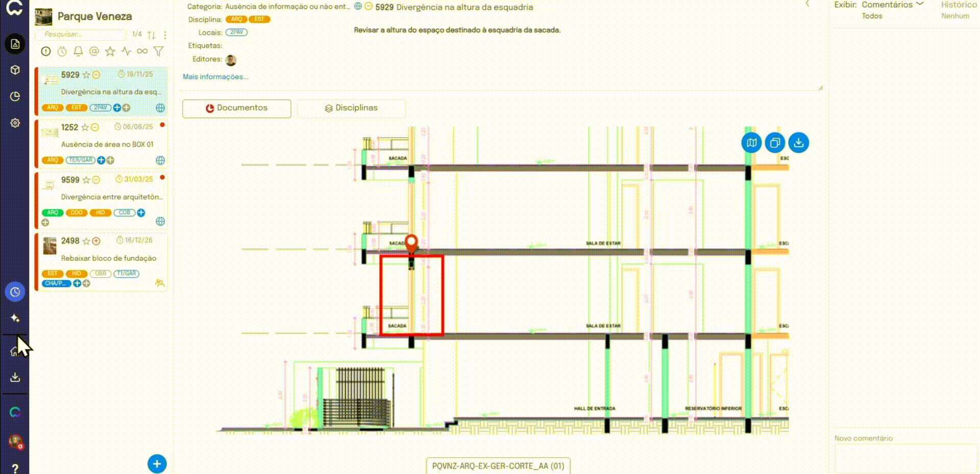Open the pie chart reports icon in sidebar
Viewport: 980px width, 474px height.
(15, 96)
